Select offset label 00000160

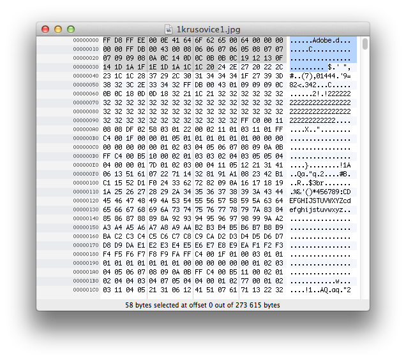[86, 236]
